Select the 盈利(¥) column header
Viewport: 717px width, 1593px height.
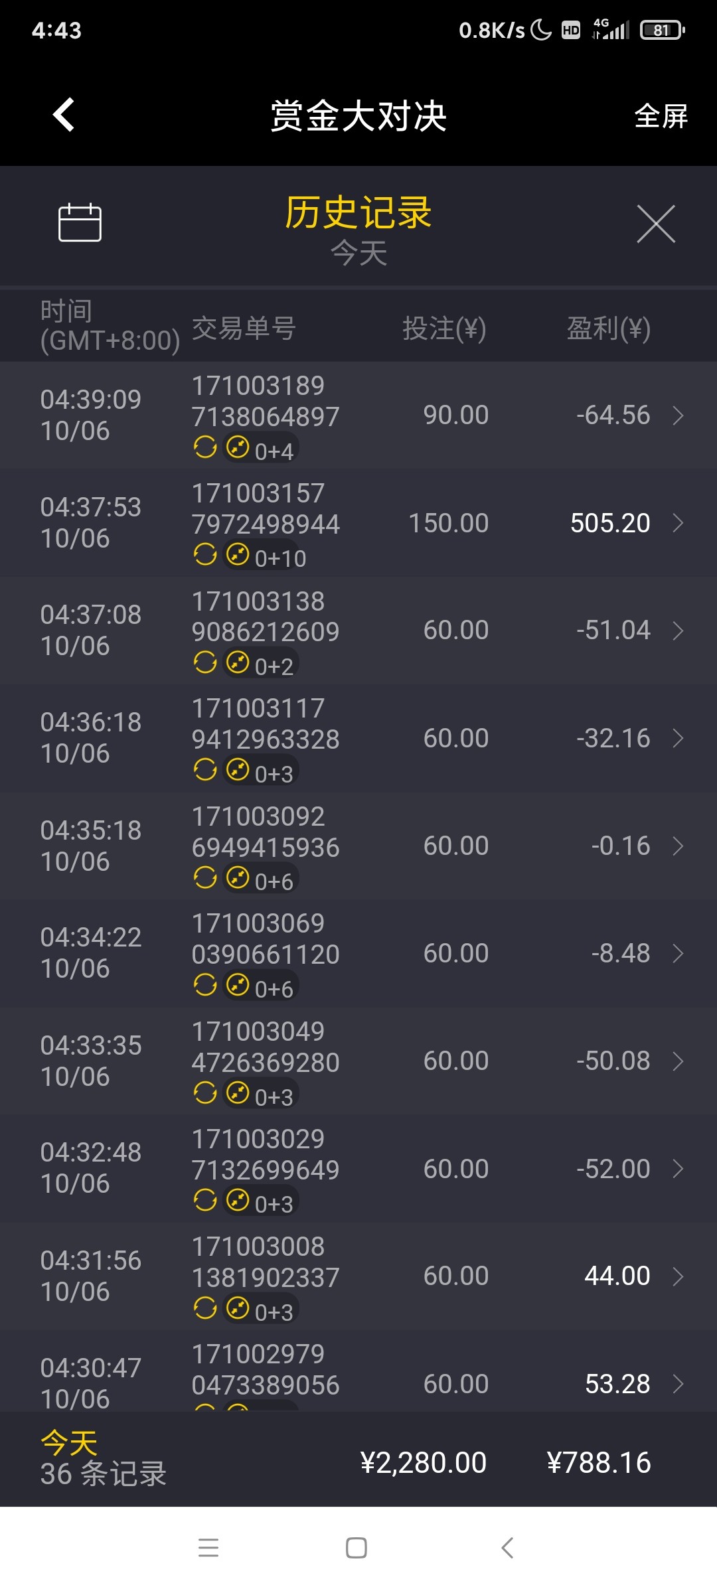point(608,329)
